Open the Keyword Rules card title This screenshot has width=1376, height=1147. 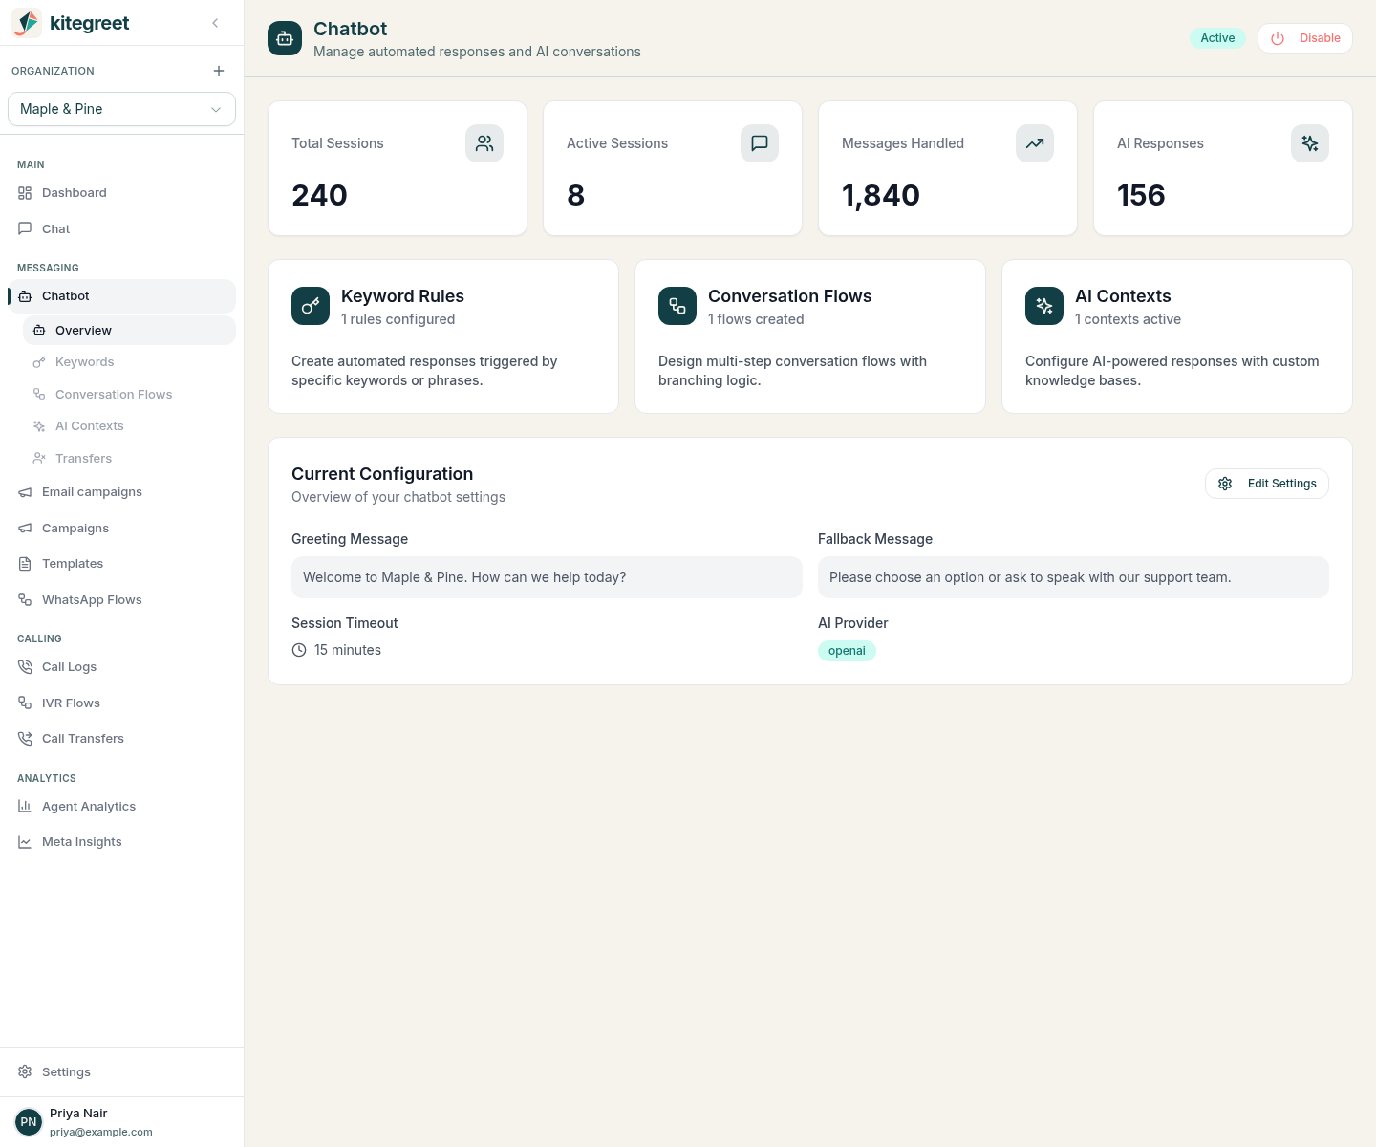tap(402, 296)
